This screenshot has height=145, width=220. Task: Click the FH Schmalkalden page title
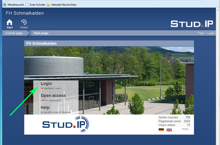[x=25, y=13]
